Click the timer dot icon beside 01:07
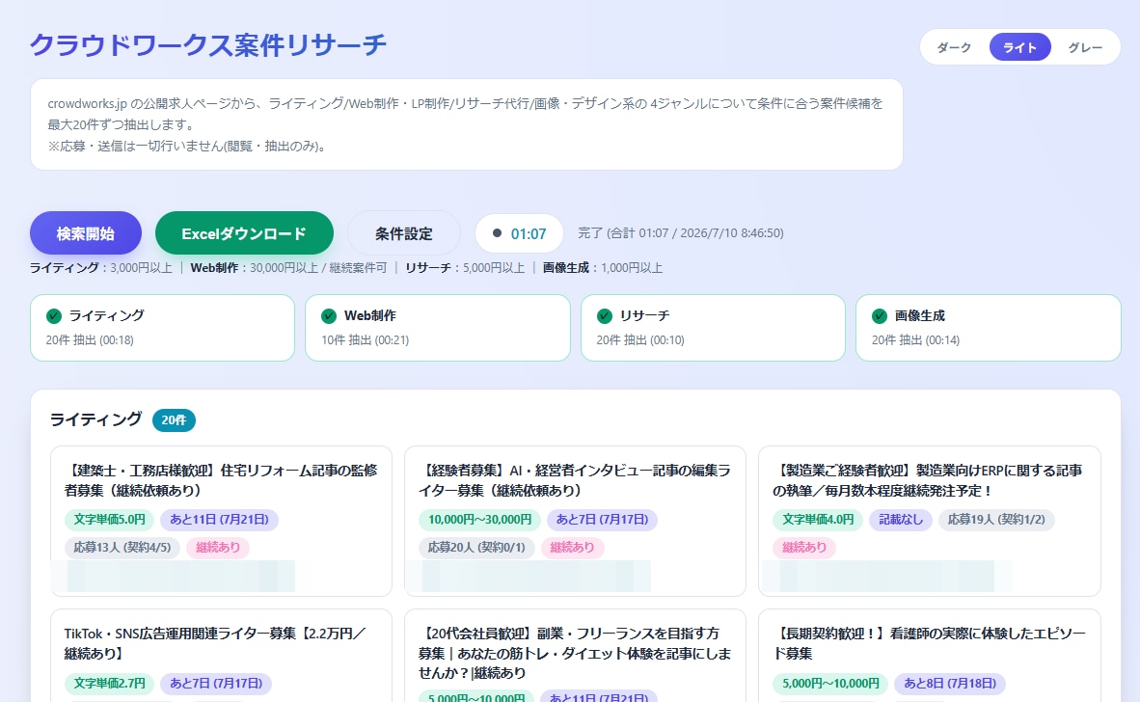Viewport: 1140px width, 702px height. click(x=498, y=233)
